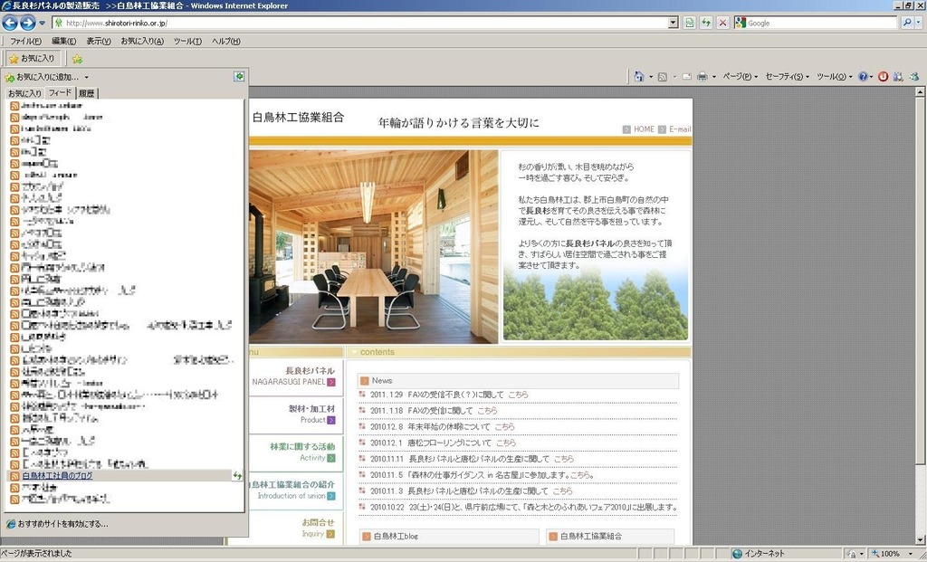This screenshot has height=562, width=927.
Task: Change zoom level via 100% magnifier
Action: point(885,554)
